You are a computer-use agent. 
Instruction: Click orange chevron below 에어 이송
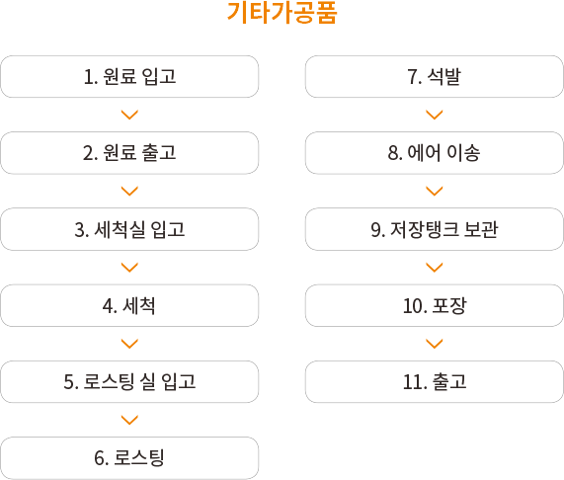pos(435,191)
